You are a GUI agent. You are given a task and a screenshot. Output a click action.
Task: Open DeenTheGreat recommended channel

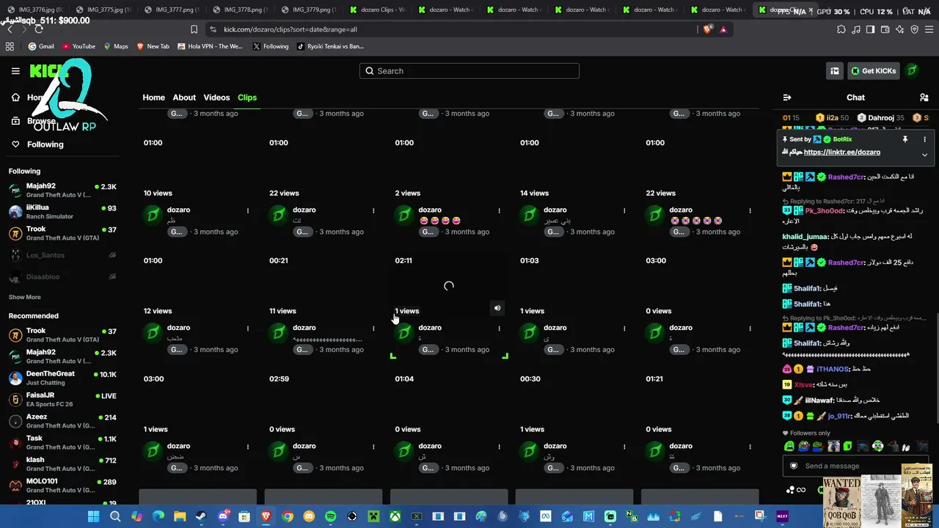pos(62,378)
